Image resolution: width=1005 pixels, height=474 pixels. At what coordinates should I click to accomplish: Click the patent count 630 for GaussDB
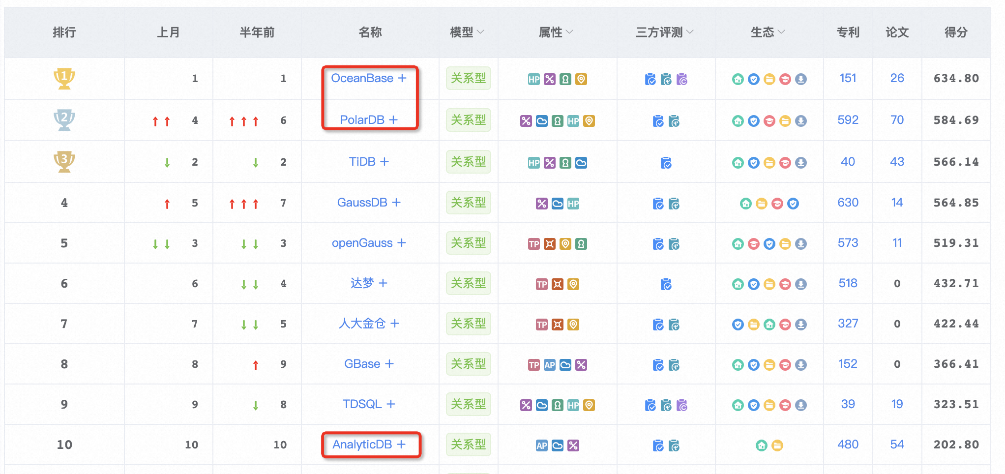coord(848,203)
